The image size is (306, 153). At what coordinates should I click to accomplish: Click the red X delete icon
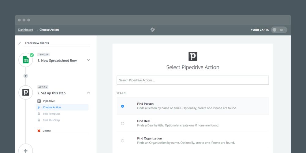tap(39, 131)
